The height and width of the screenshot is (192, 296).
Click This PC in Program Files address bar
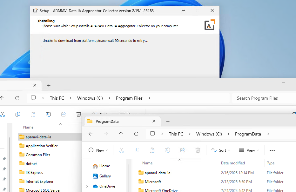(57, 98)
